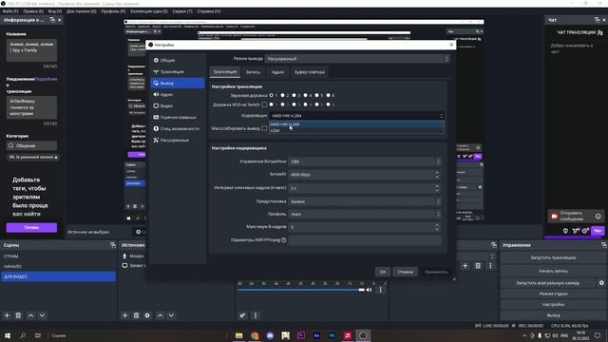Open audio mixer advanced properties gears icon
Viewport: 608px width, 342px height.
(x=242, y=315)
